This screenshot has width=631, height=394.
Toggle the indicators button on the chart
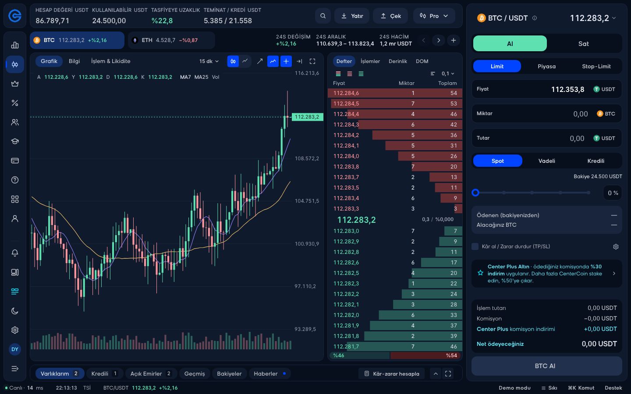tap(273, 61)
